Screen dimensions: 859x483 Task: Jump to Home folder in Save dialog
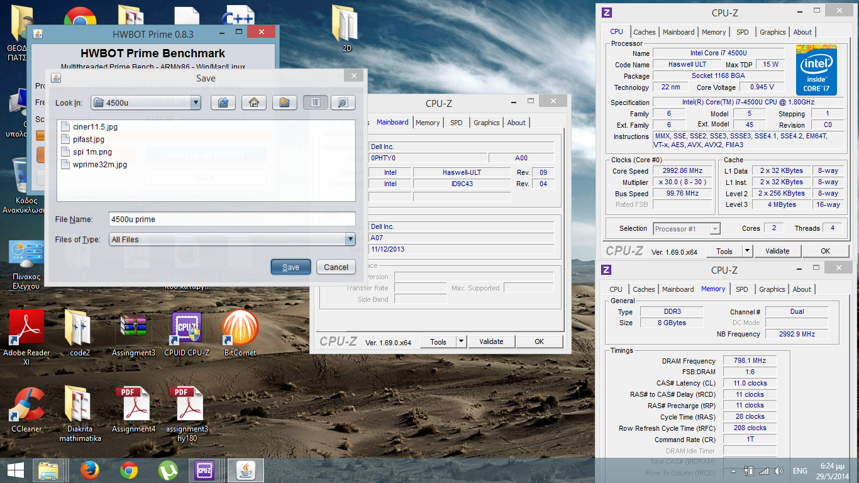(253, 103)
